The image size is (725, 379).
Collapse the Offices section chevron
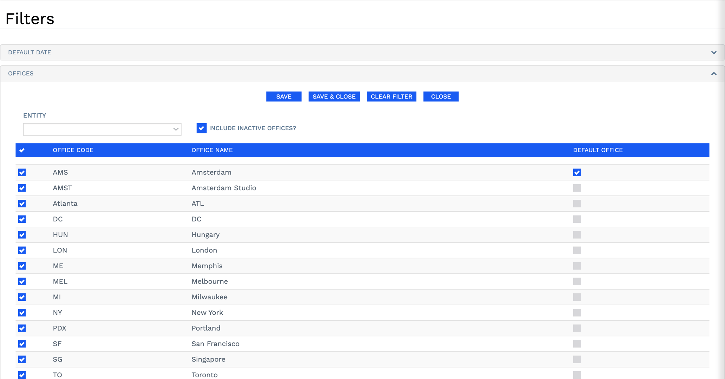(713, 74)
